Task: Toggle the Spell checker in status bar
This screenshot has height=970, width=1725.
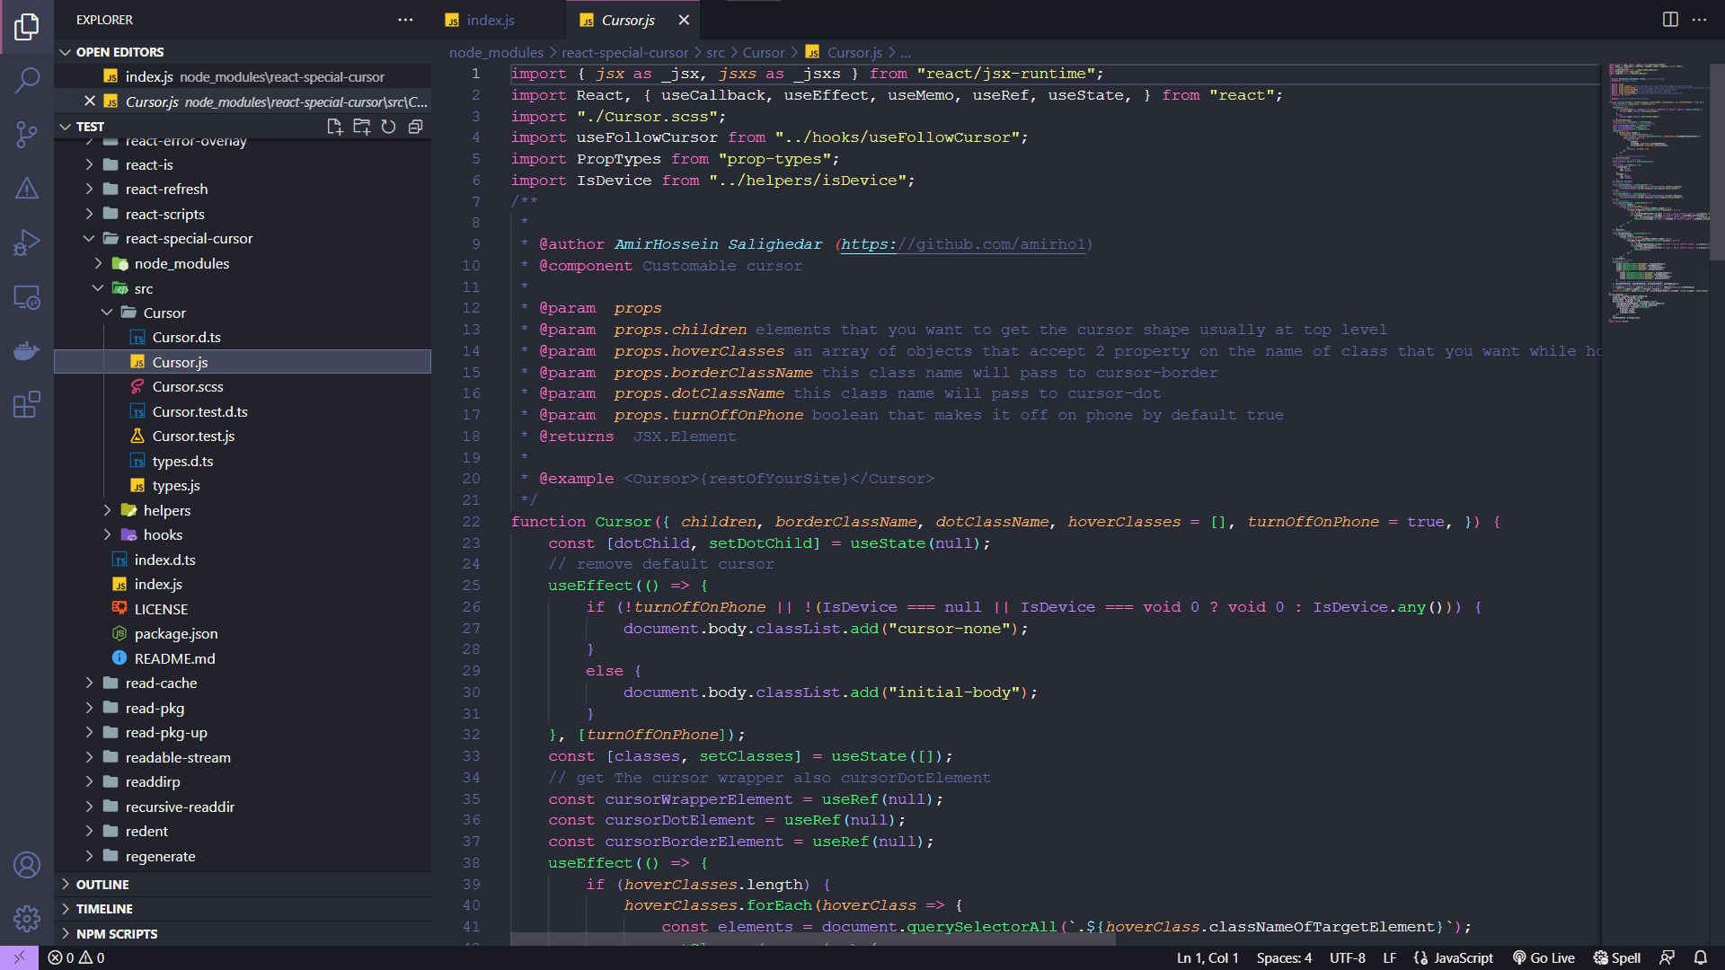Action: [1617, 957]
